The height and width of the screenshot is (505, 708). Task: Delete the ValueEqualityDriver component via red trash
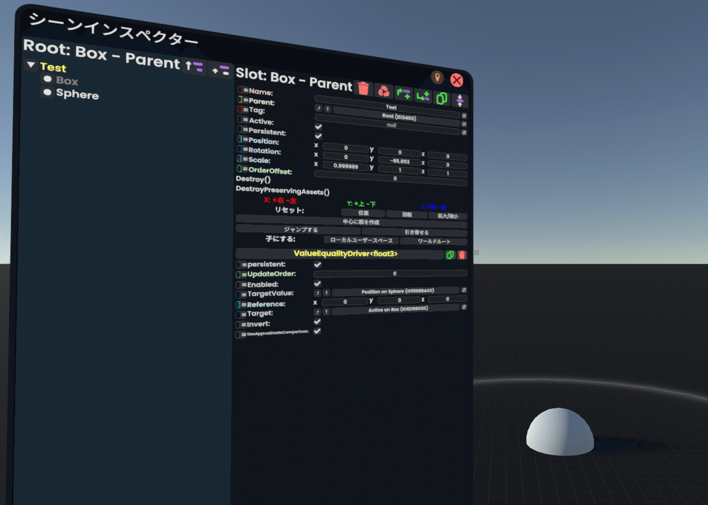point(462,255)
